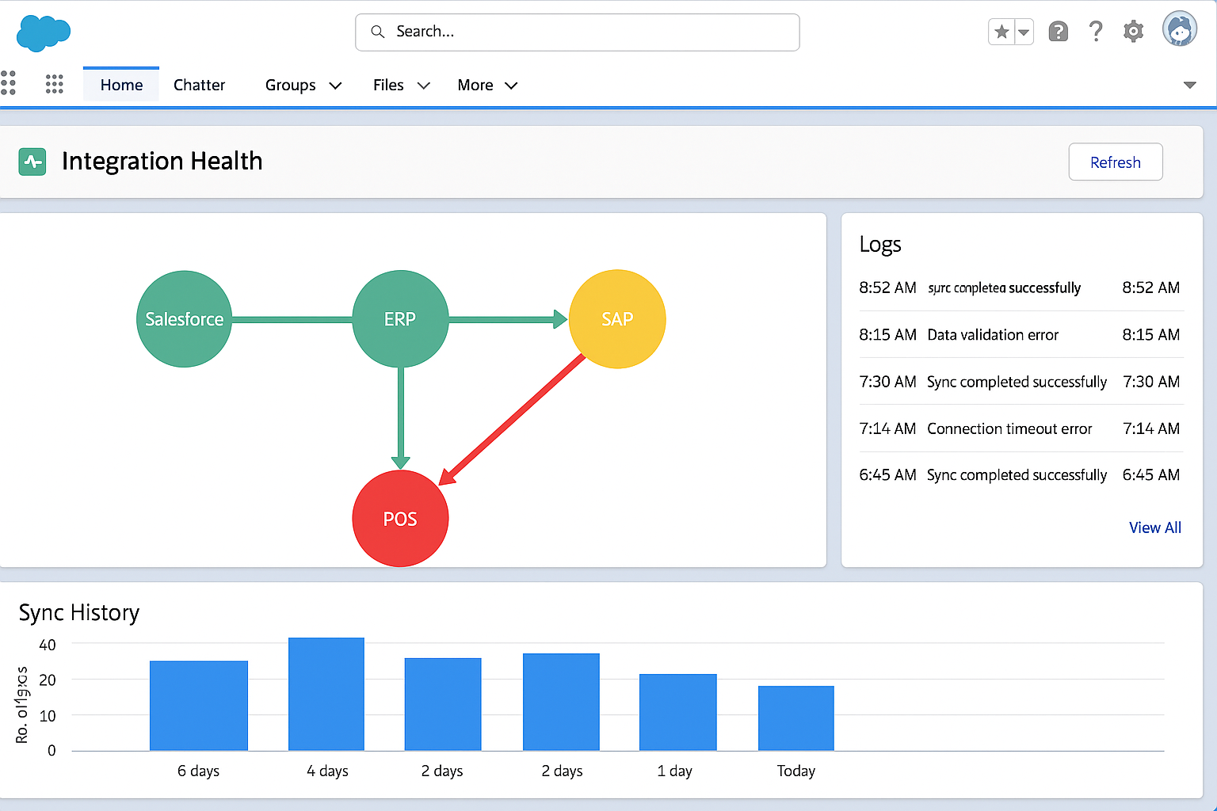Viewport: 1217px width, 811px height.
Task: Open the circled help icon
Action: point(1058,31)
